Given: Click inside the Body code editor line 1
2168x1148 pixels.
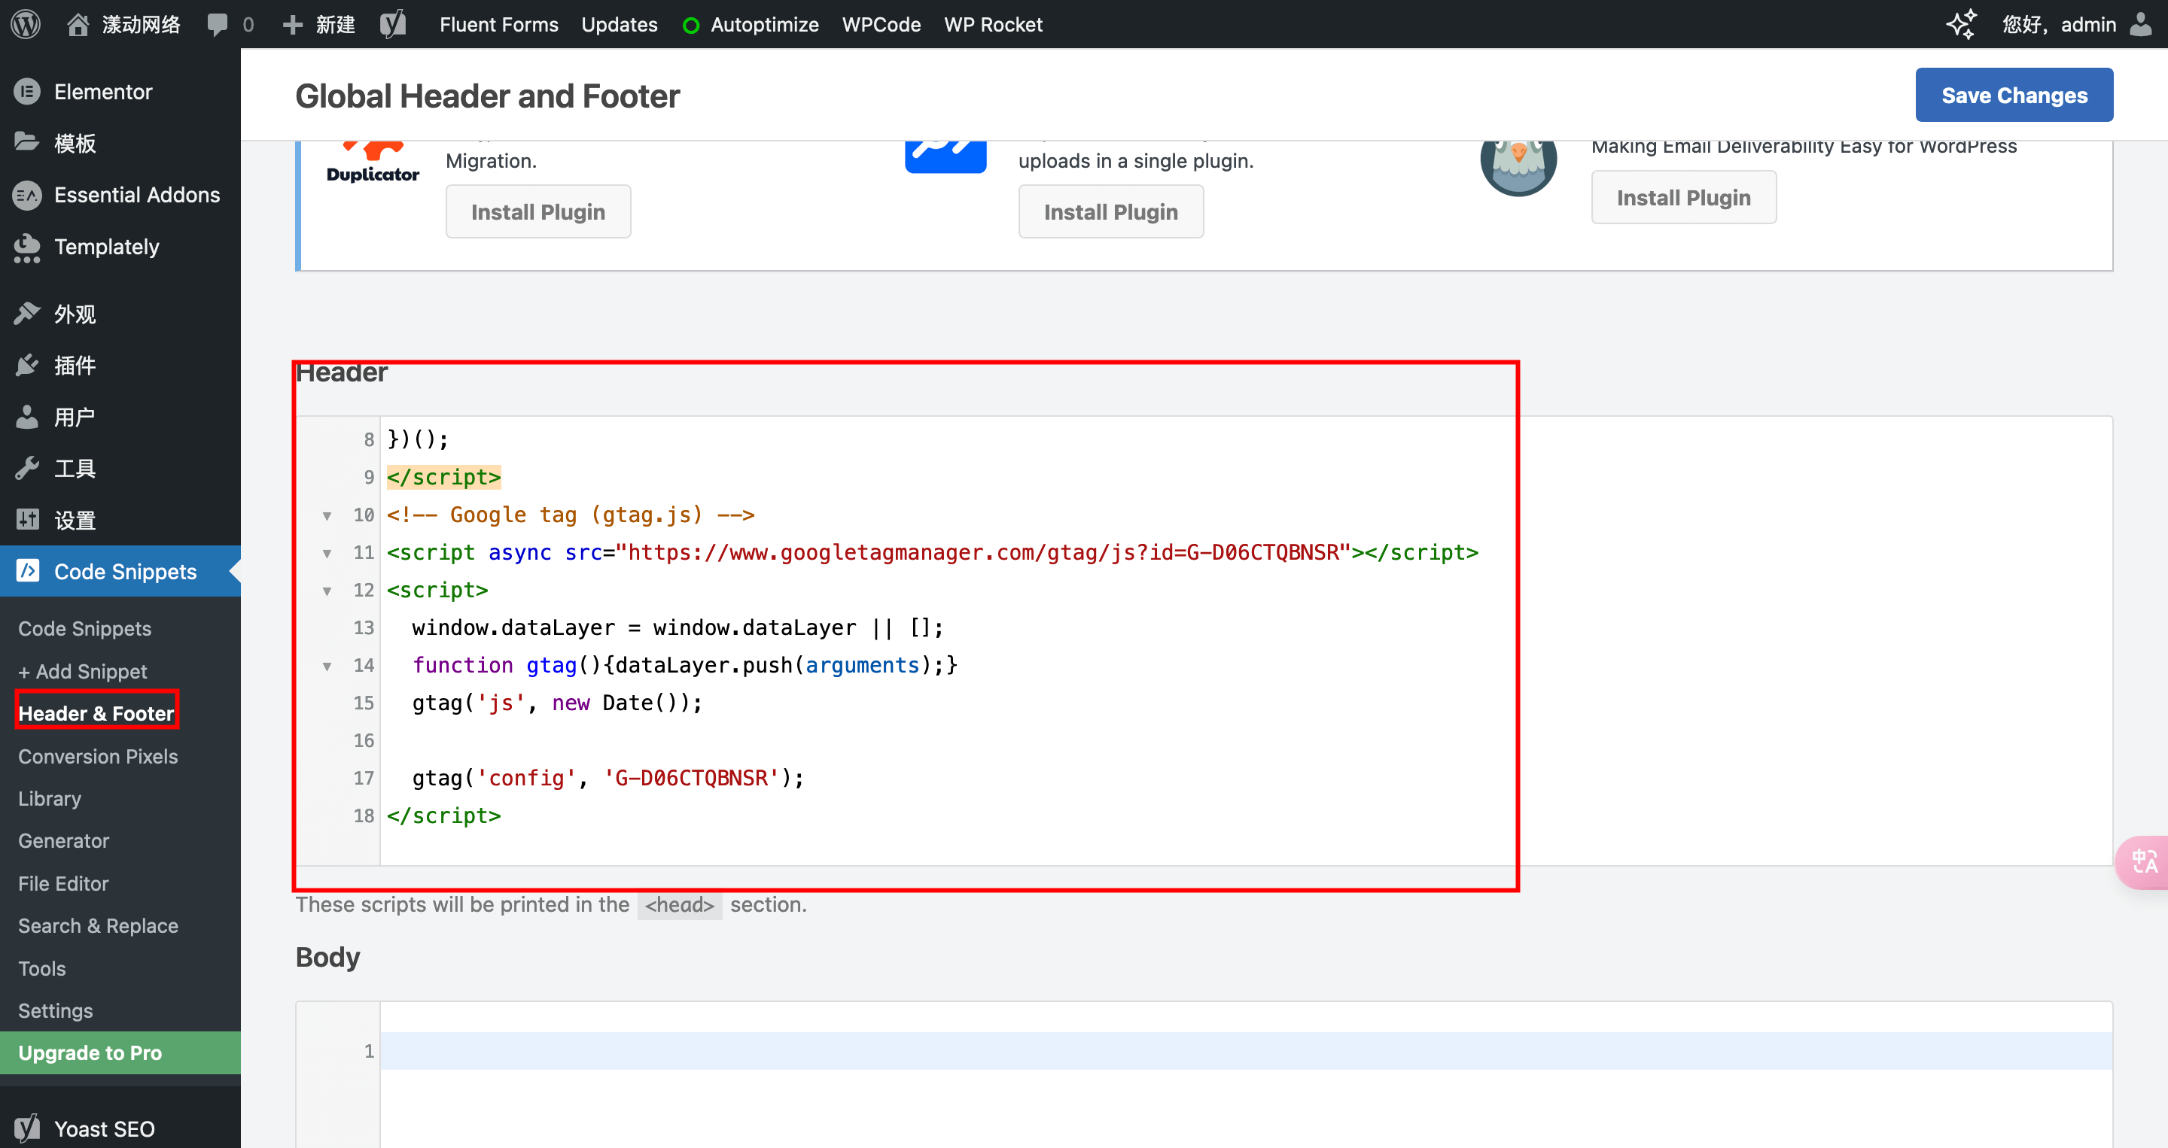Looking at the screenshot, I should coord(1246,1050).
